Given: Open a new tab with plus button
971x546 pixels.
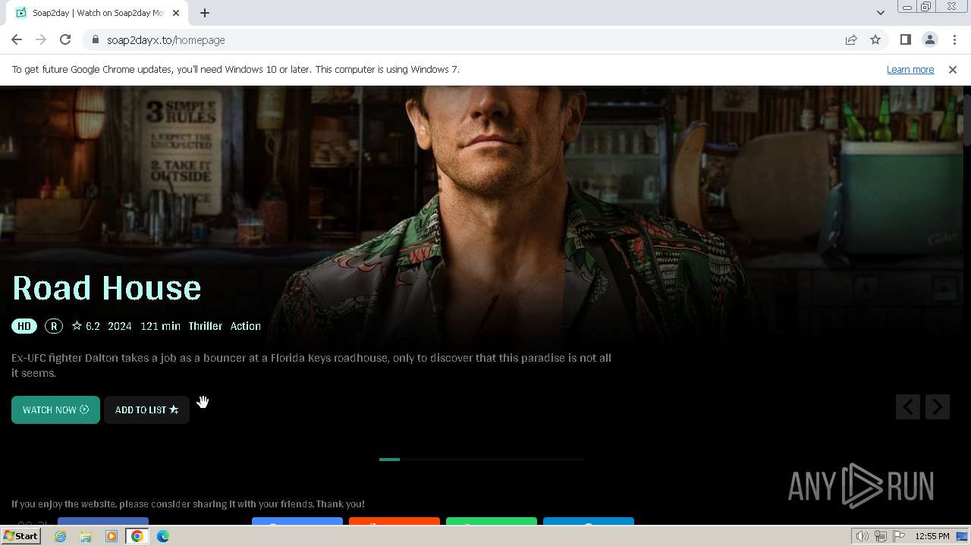Looking at the screenshot, I should pos(205,12).
